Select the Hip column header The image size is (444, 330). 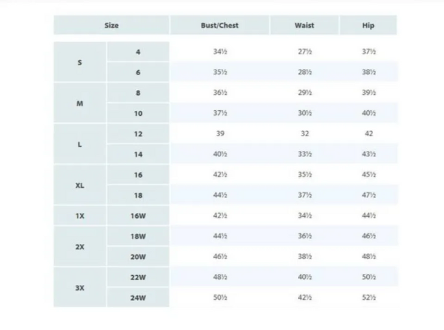368,25
